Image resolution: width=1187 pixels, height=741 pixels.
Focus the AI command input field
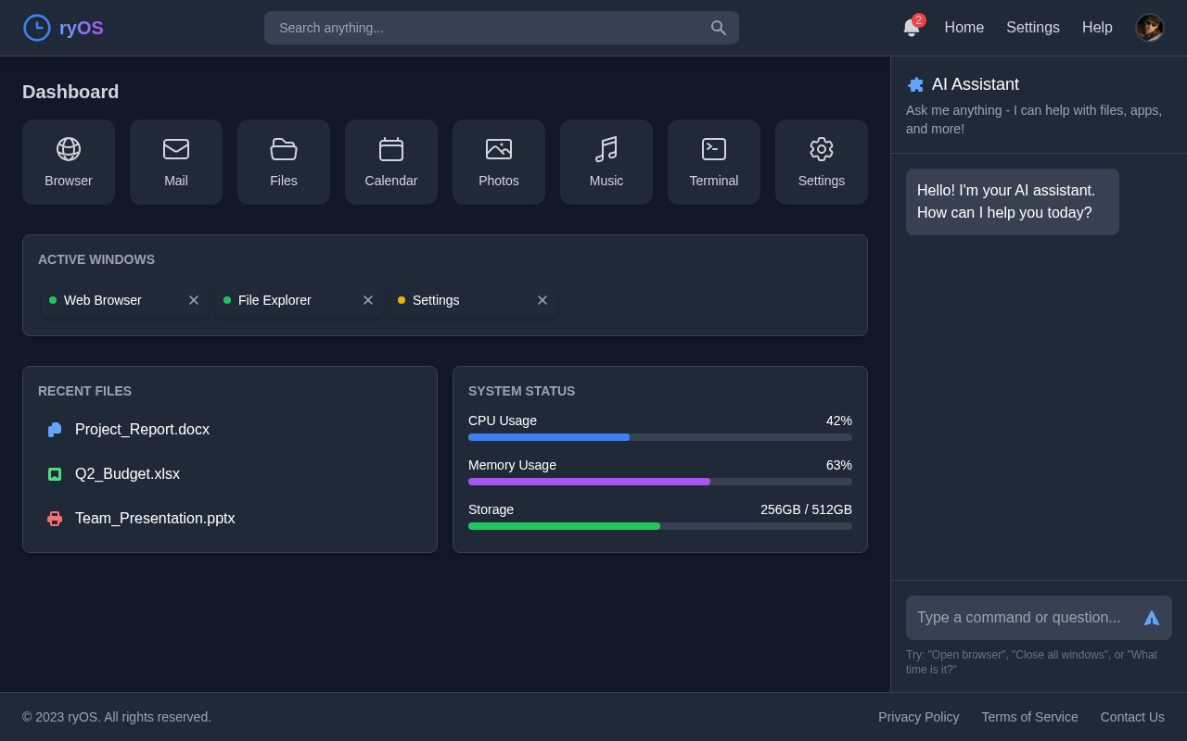click(x=1018, y=618)
